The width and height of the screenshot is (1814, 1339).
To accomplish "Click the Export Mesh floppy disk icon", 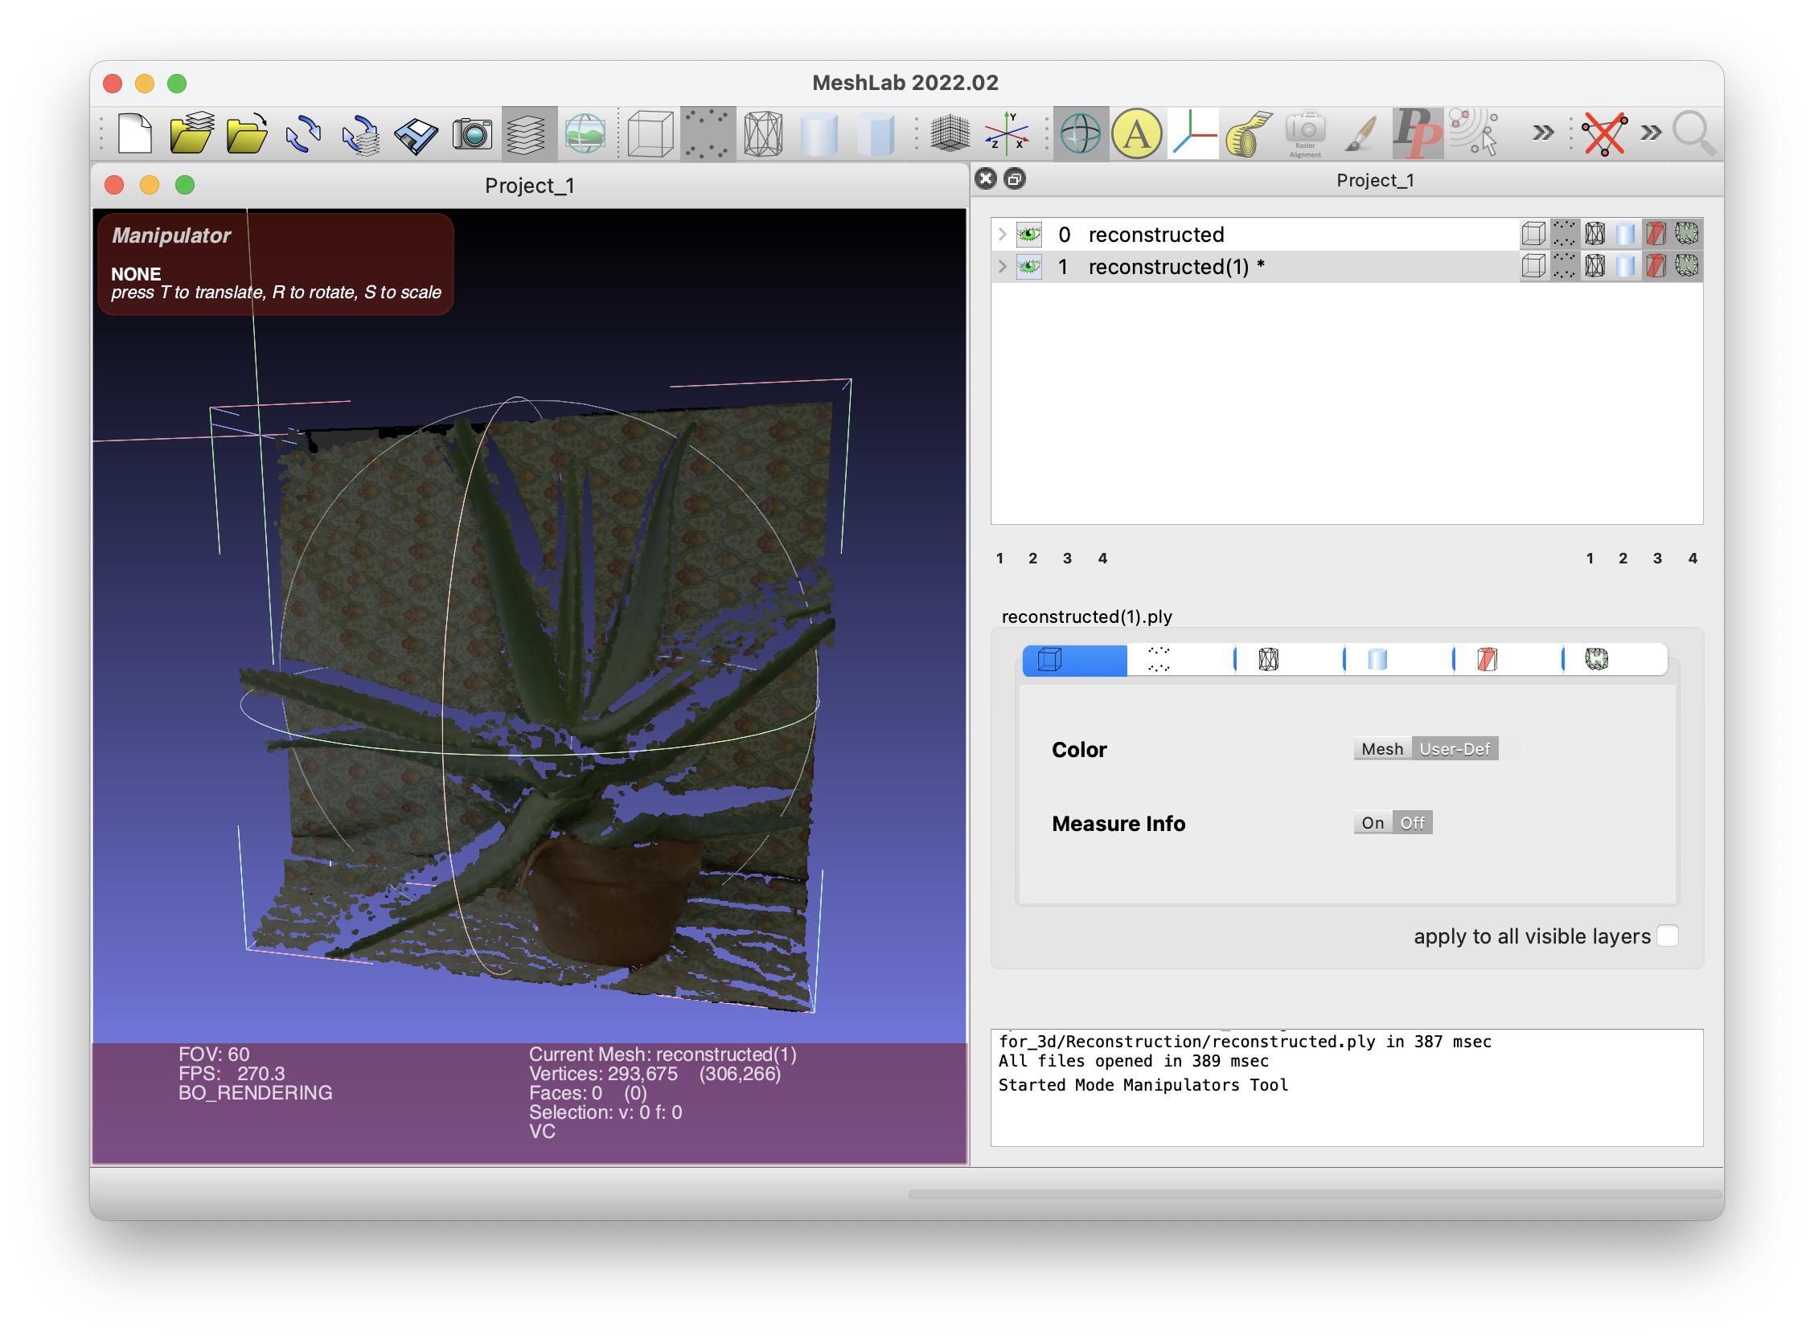I will tap(416, 133).
